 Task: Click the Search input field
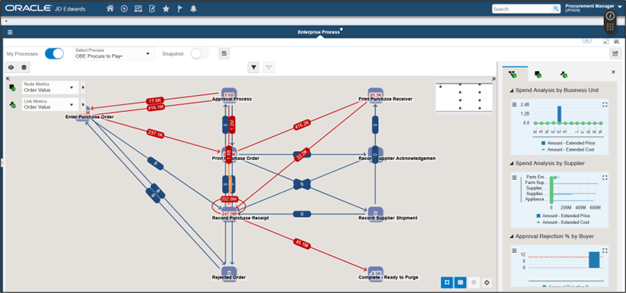pyautogui.click(x=523, y=9)
